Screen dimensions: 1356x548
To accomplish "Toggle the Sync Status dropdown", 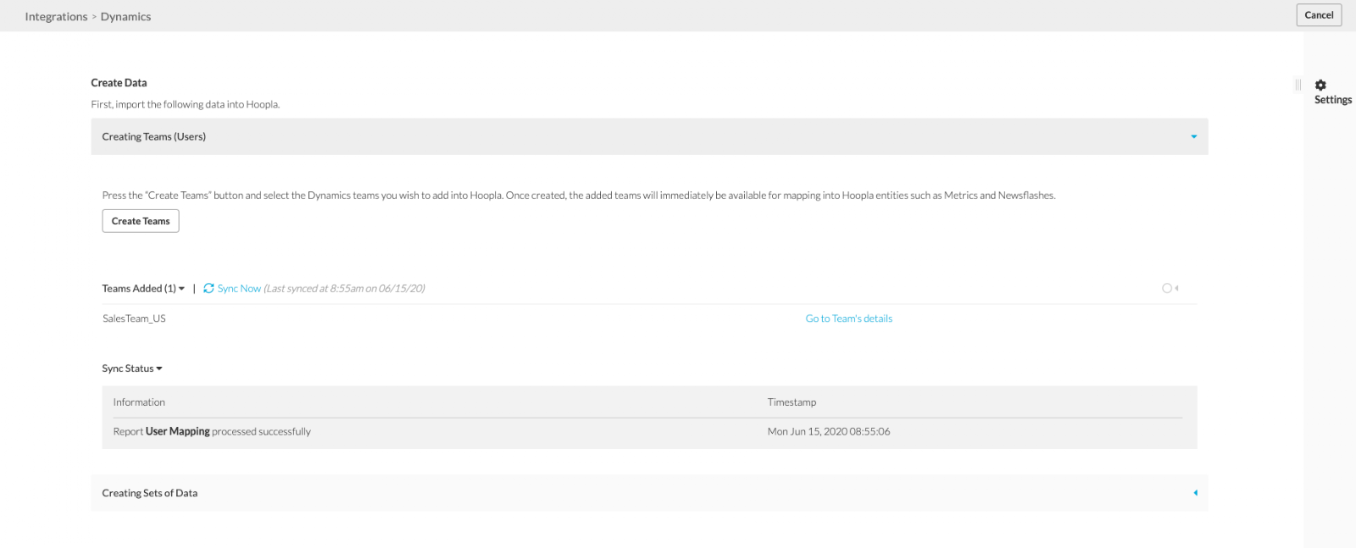I will point(132,368).
